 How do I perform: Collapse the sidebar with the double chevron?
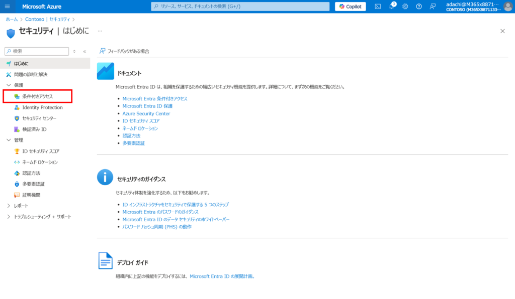[84, 51]
